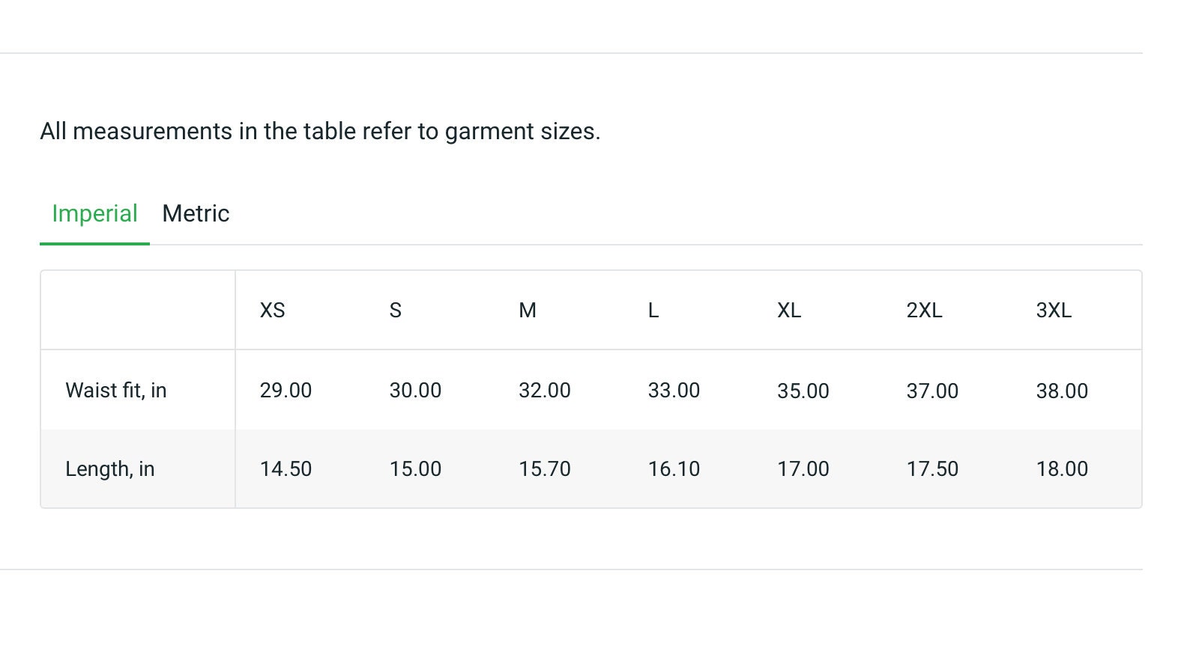Click the Waist fit, in row label
This screenshot has width=1181, height=672.
[x=116, y=391]
